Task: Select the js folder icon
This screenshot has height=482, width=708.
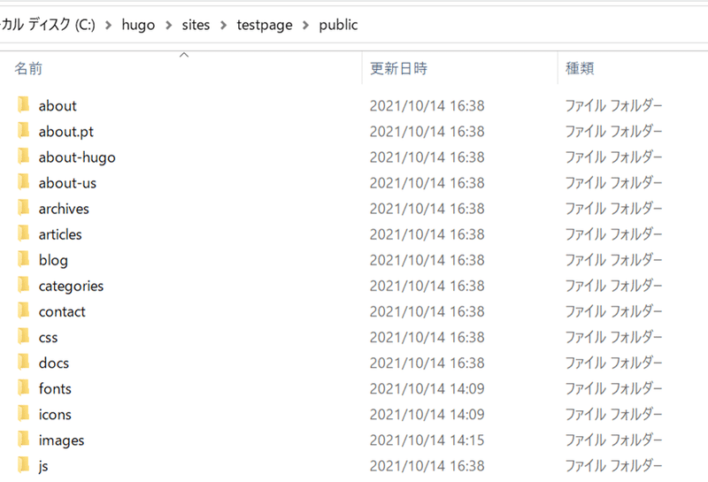Action: [x=24, y=465]
